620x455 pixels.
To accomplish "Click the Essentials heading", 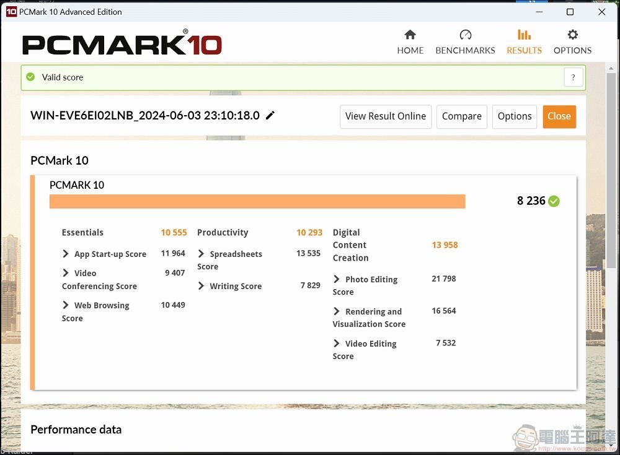I will [x=82, y=233].
